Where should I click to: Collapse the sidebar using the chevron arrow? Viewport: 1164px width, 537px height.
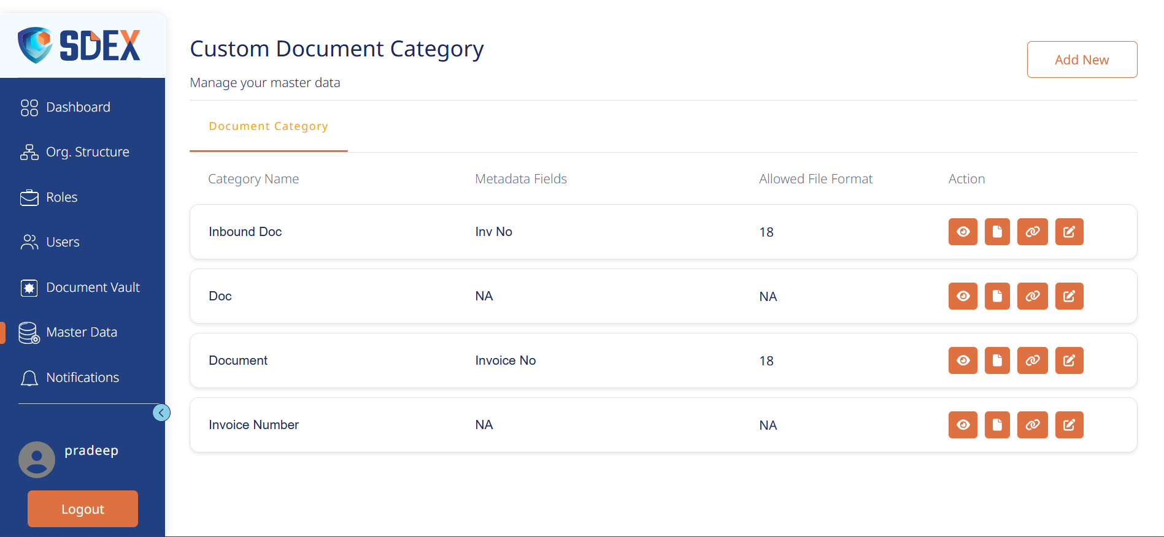(161, 413)
